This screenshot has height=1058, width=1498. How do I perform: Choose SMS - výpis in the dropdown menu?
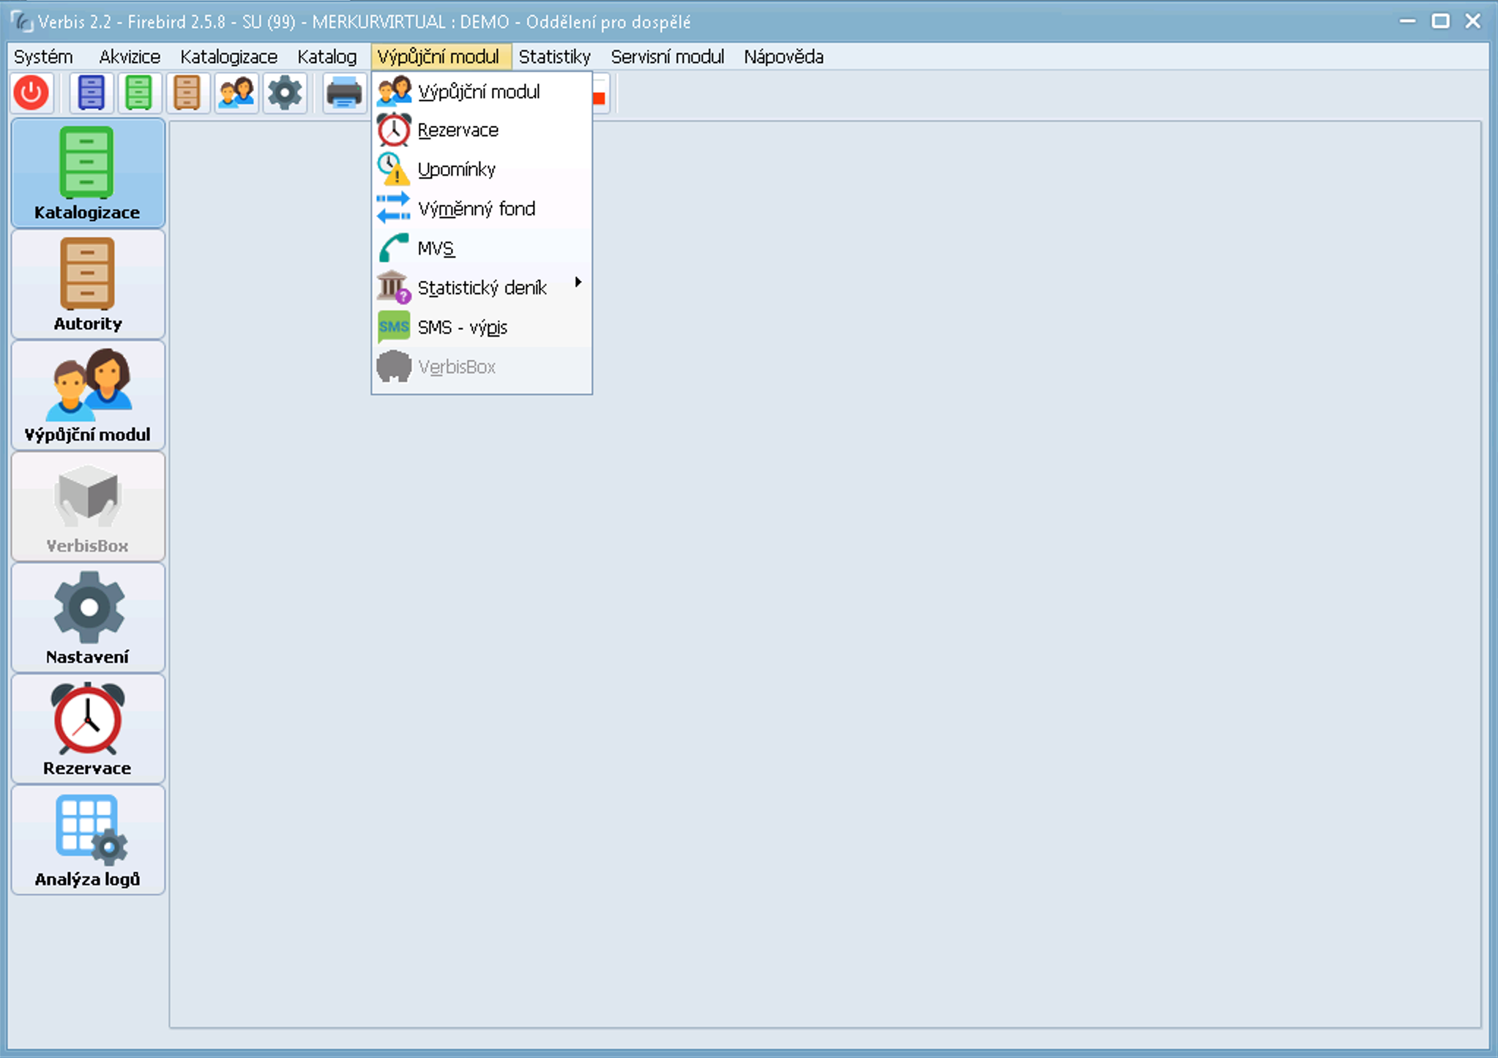(x=482, y=328)
